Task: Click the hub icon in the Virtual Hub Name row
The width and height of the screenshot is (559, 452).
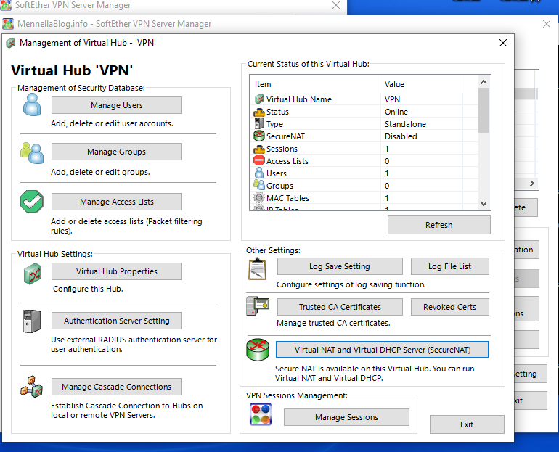Action: click(260, 99)
